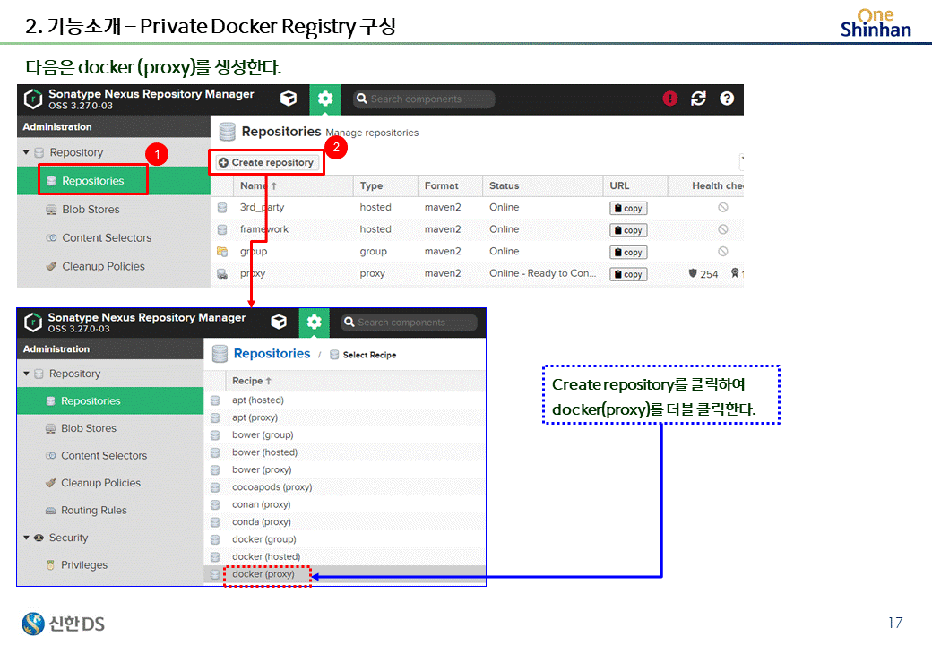Click the Create repository button

tap(265, 163)
